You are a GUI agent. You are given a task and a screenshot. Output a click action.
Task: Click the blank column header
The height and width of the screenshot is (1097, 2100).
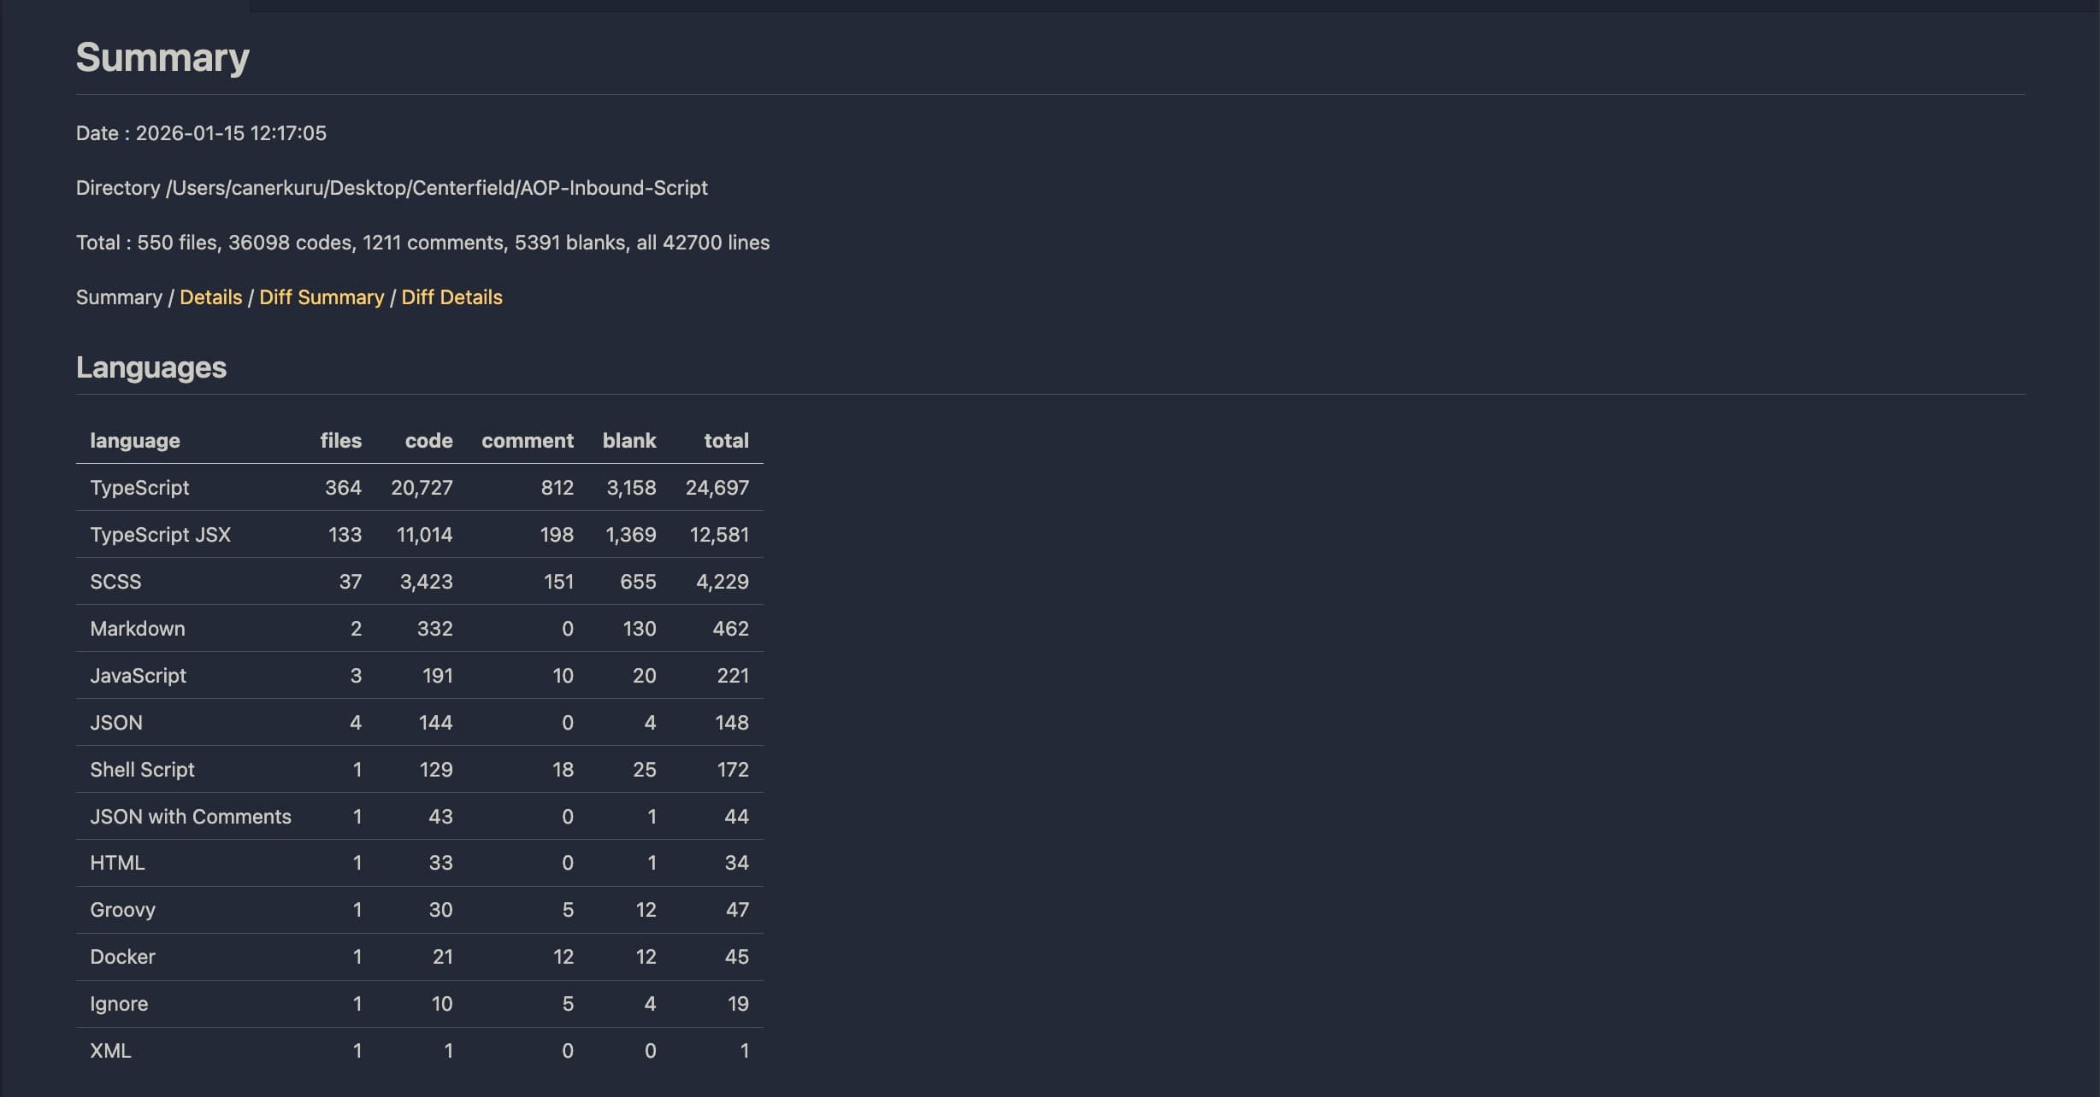(629, 441)
